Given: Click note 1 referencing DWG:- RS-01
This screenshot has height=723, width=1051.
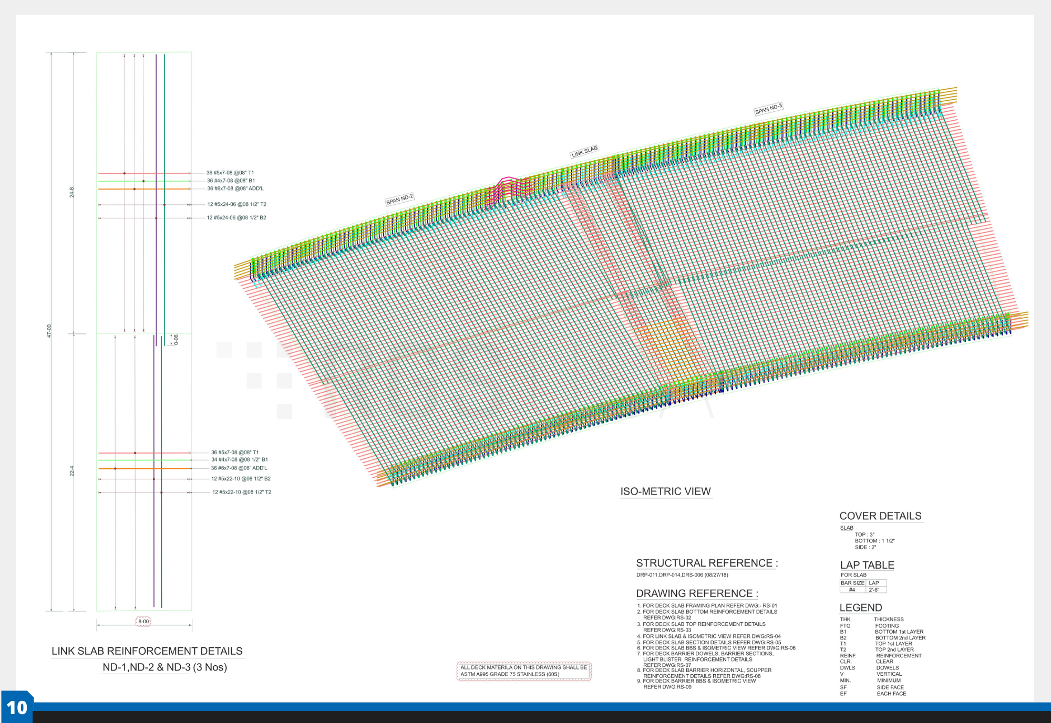Looking at the screenshot, I should (707, 606).
